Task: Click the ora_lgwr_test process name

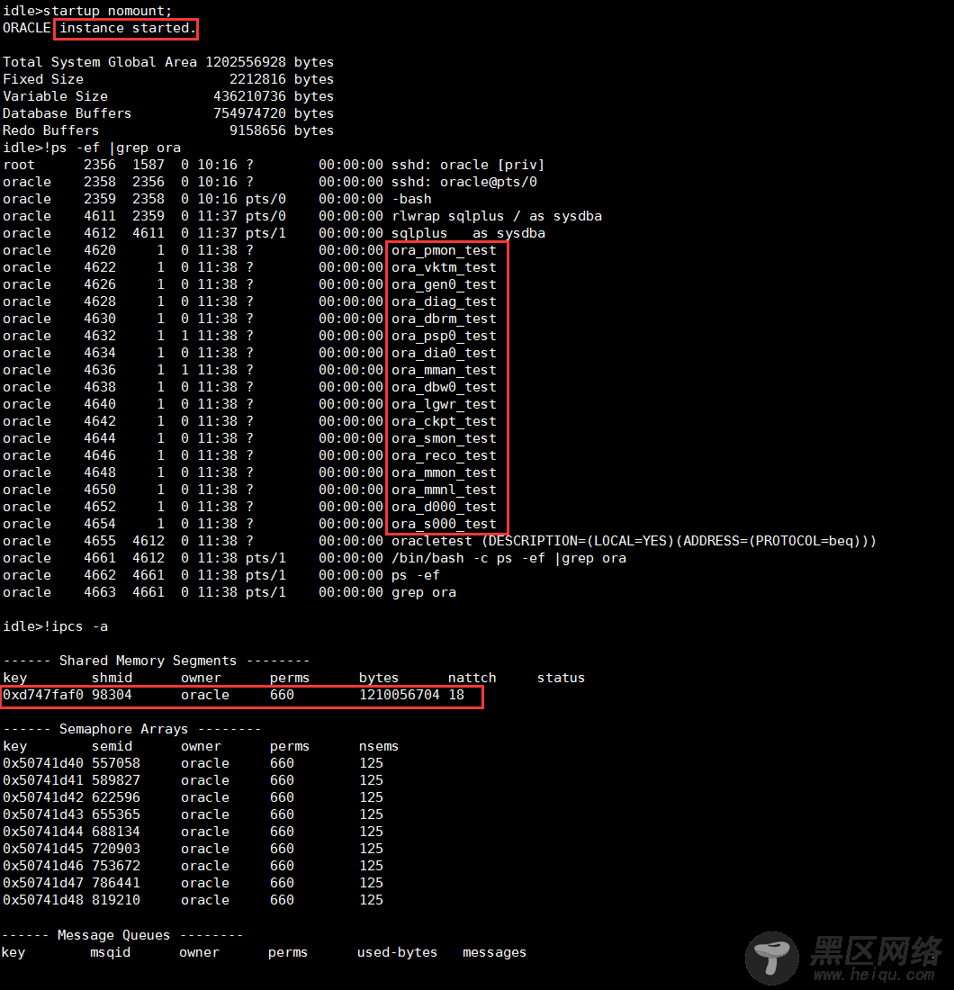Action: coord(444,403)
